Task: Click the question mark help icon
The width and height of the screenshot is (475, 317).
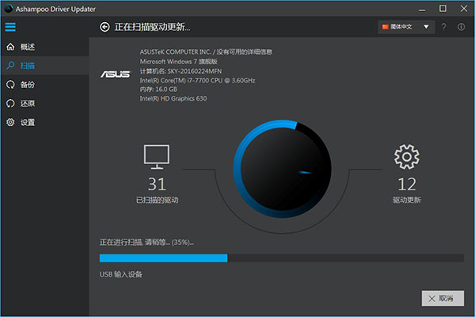Action: tap(444, 27)
